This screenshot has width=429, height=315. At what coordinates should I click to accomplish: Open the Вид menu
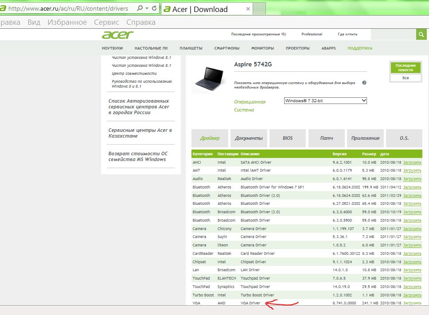pos(34,22)
